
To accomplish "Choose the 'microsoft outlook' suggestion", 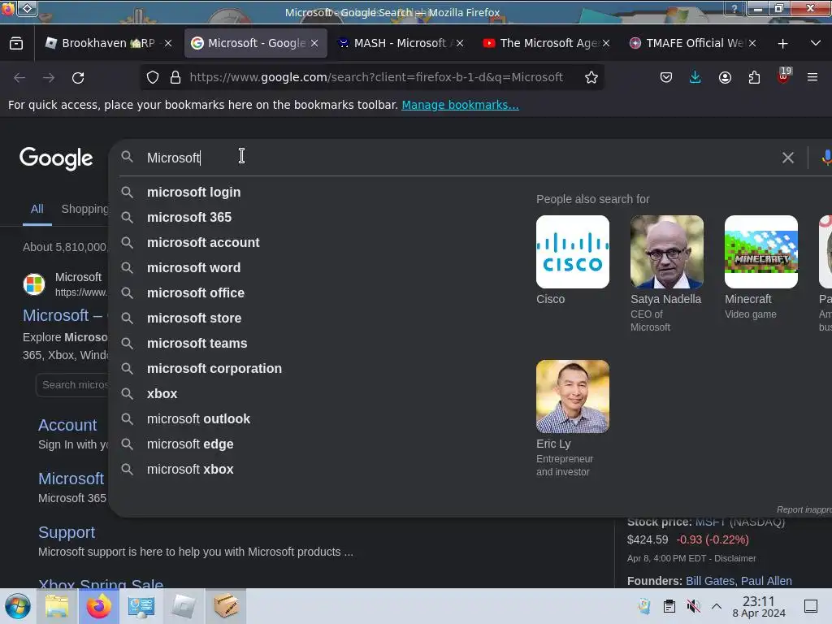I will (198, 418).
